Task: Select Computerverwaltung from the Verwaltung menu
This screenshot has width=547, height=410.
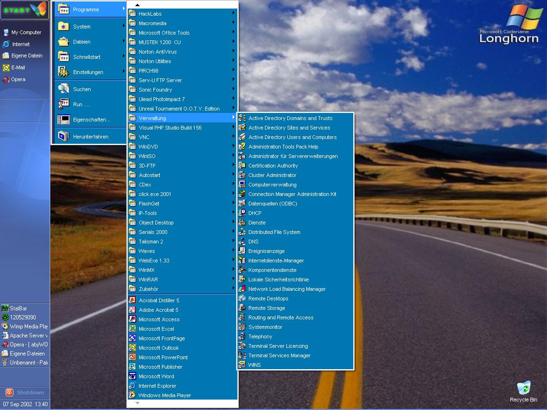Action: coord(272,185)
